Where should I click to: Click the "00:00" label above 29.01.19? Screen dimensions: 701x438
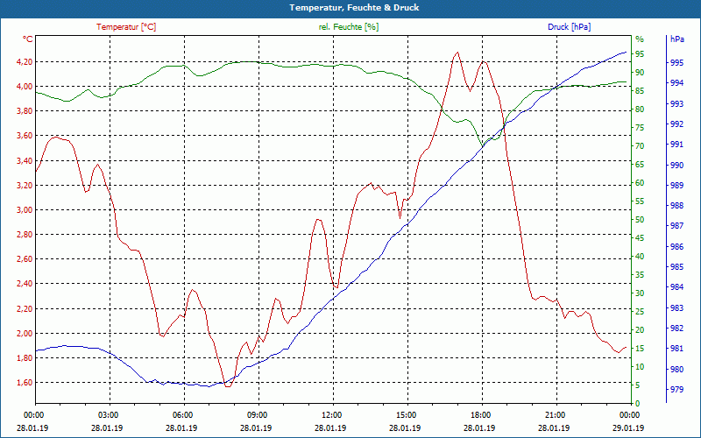628,415
